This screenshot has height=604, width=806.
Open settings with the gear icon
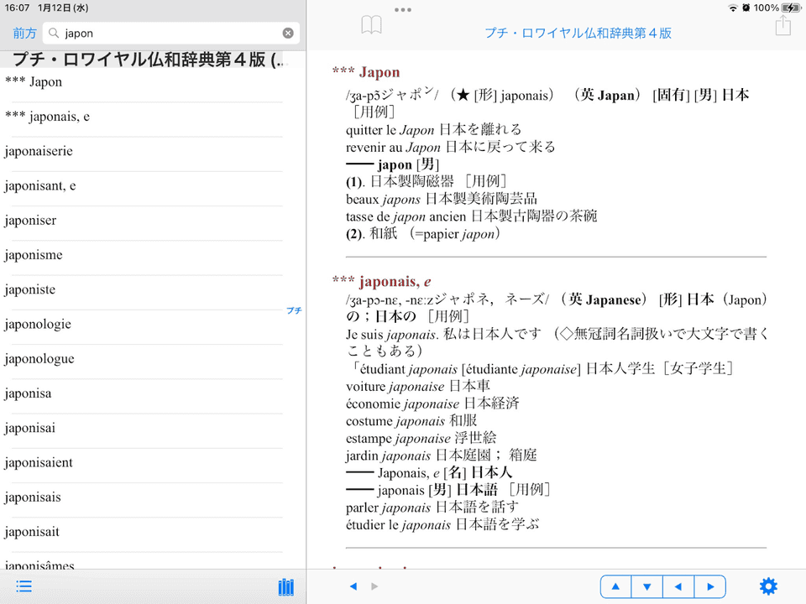coord(768,586)
